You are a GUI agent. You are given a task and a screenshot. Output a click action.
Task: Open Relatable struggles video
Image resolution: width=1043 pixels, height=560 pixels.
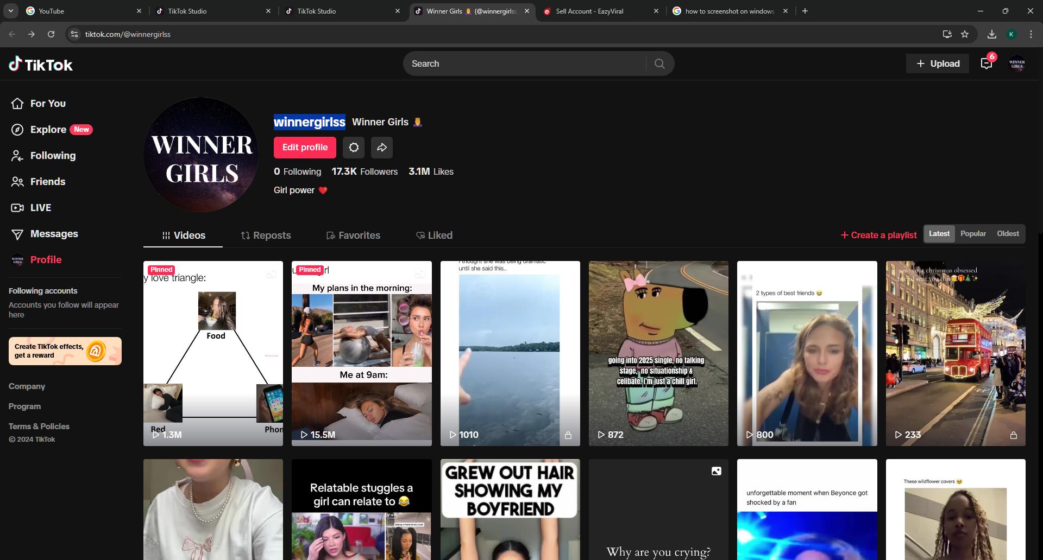tap(361, 510)
